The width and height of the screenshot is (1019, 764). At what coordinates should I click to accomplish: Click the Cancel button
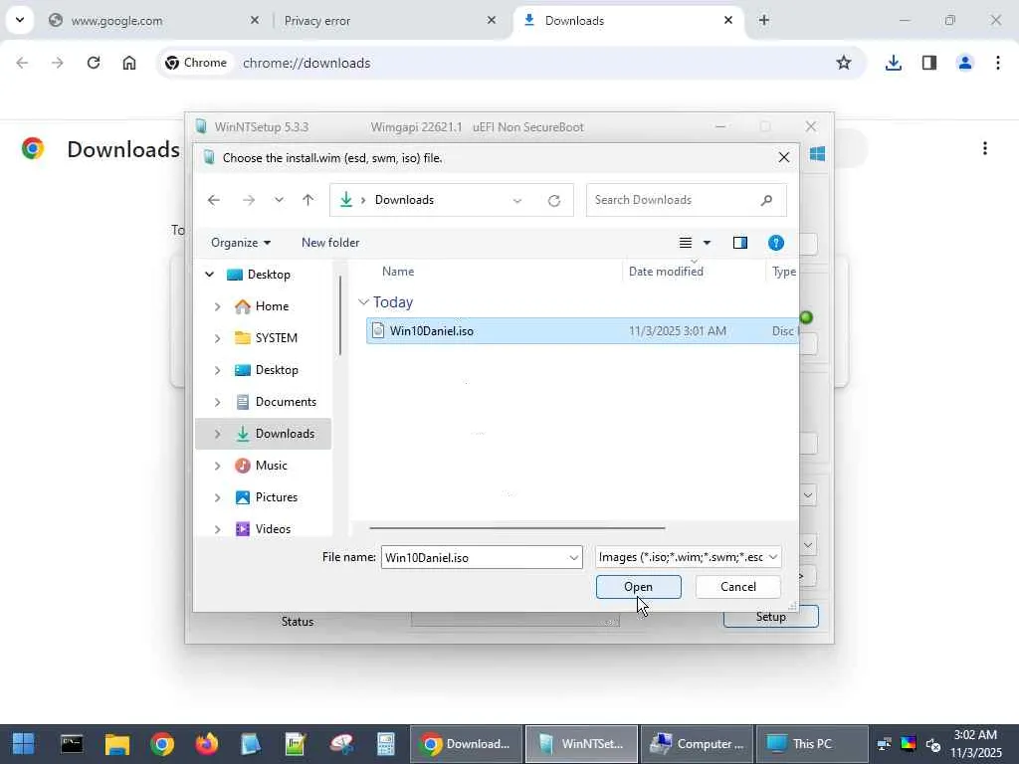tap(738, 587)
